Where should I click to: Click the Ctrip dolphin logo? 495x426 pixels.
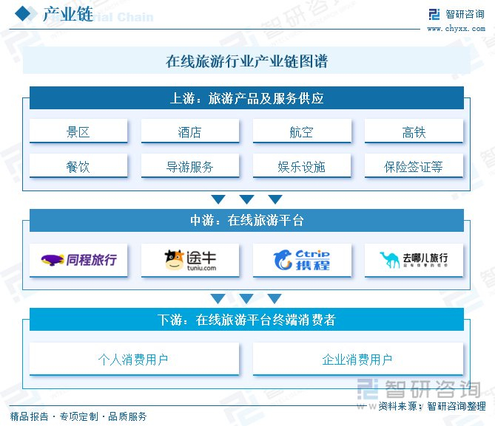302,260
